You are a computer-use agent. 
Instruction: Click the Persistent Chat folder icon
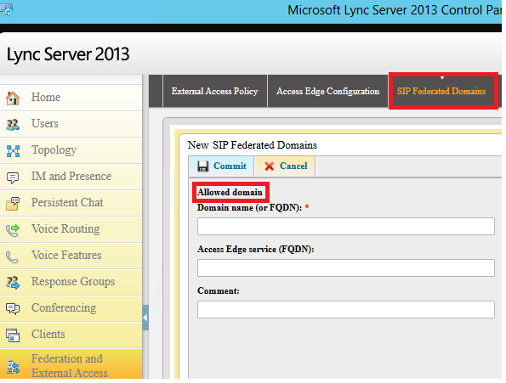pos(13,204)
